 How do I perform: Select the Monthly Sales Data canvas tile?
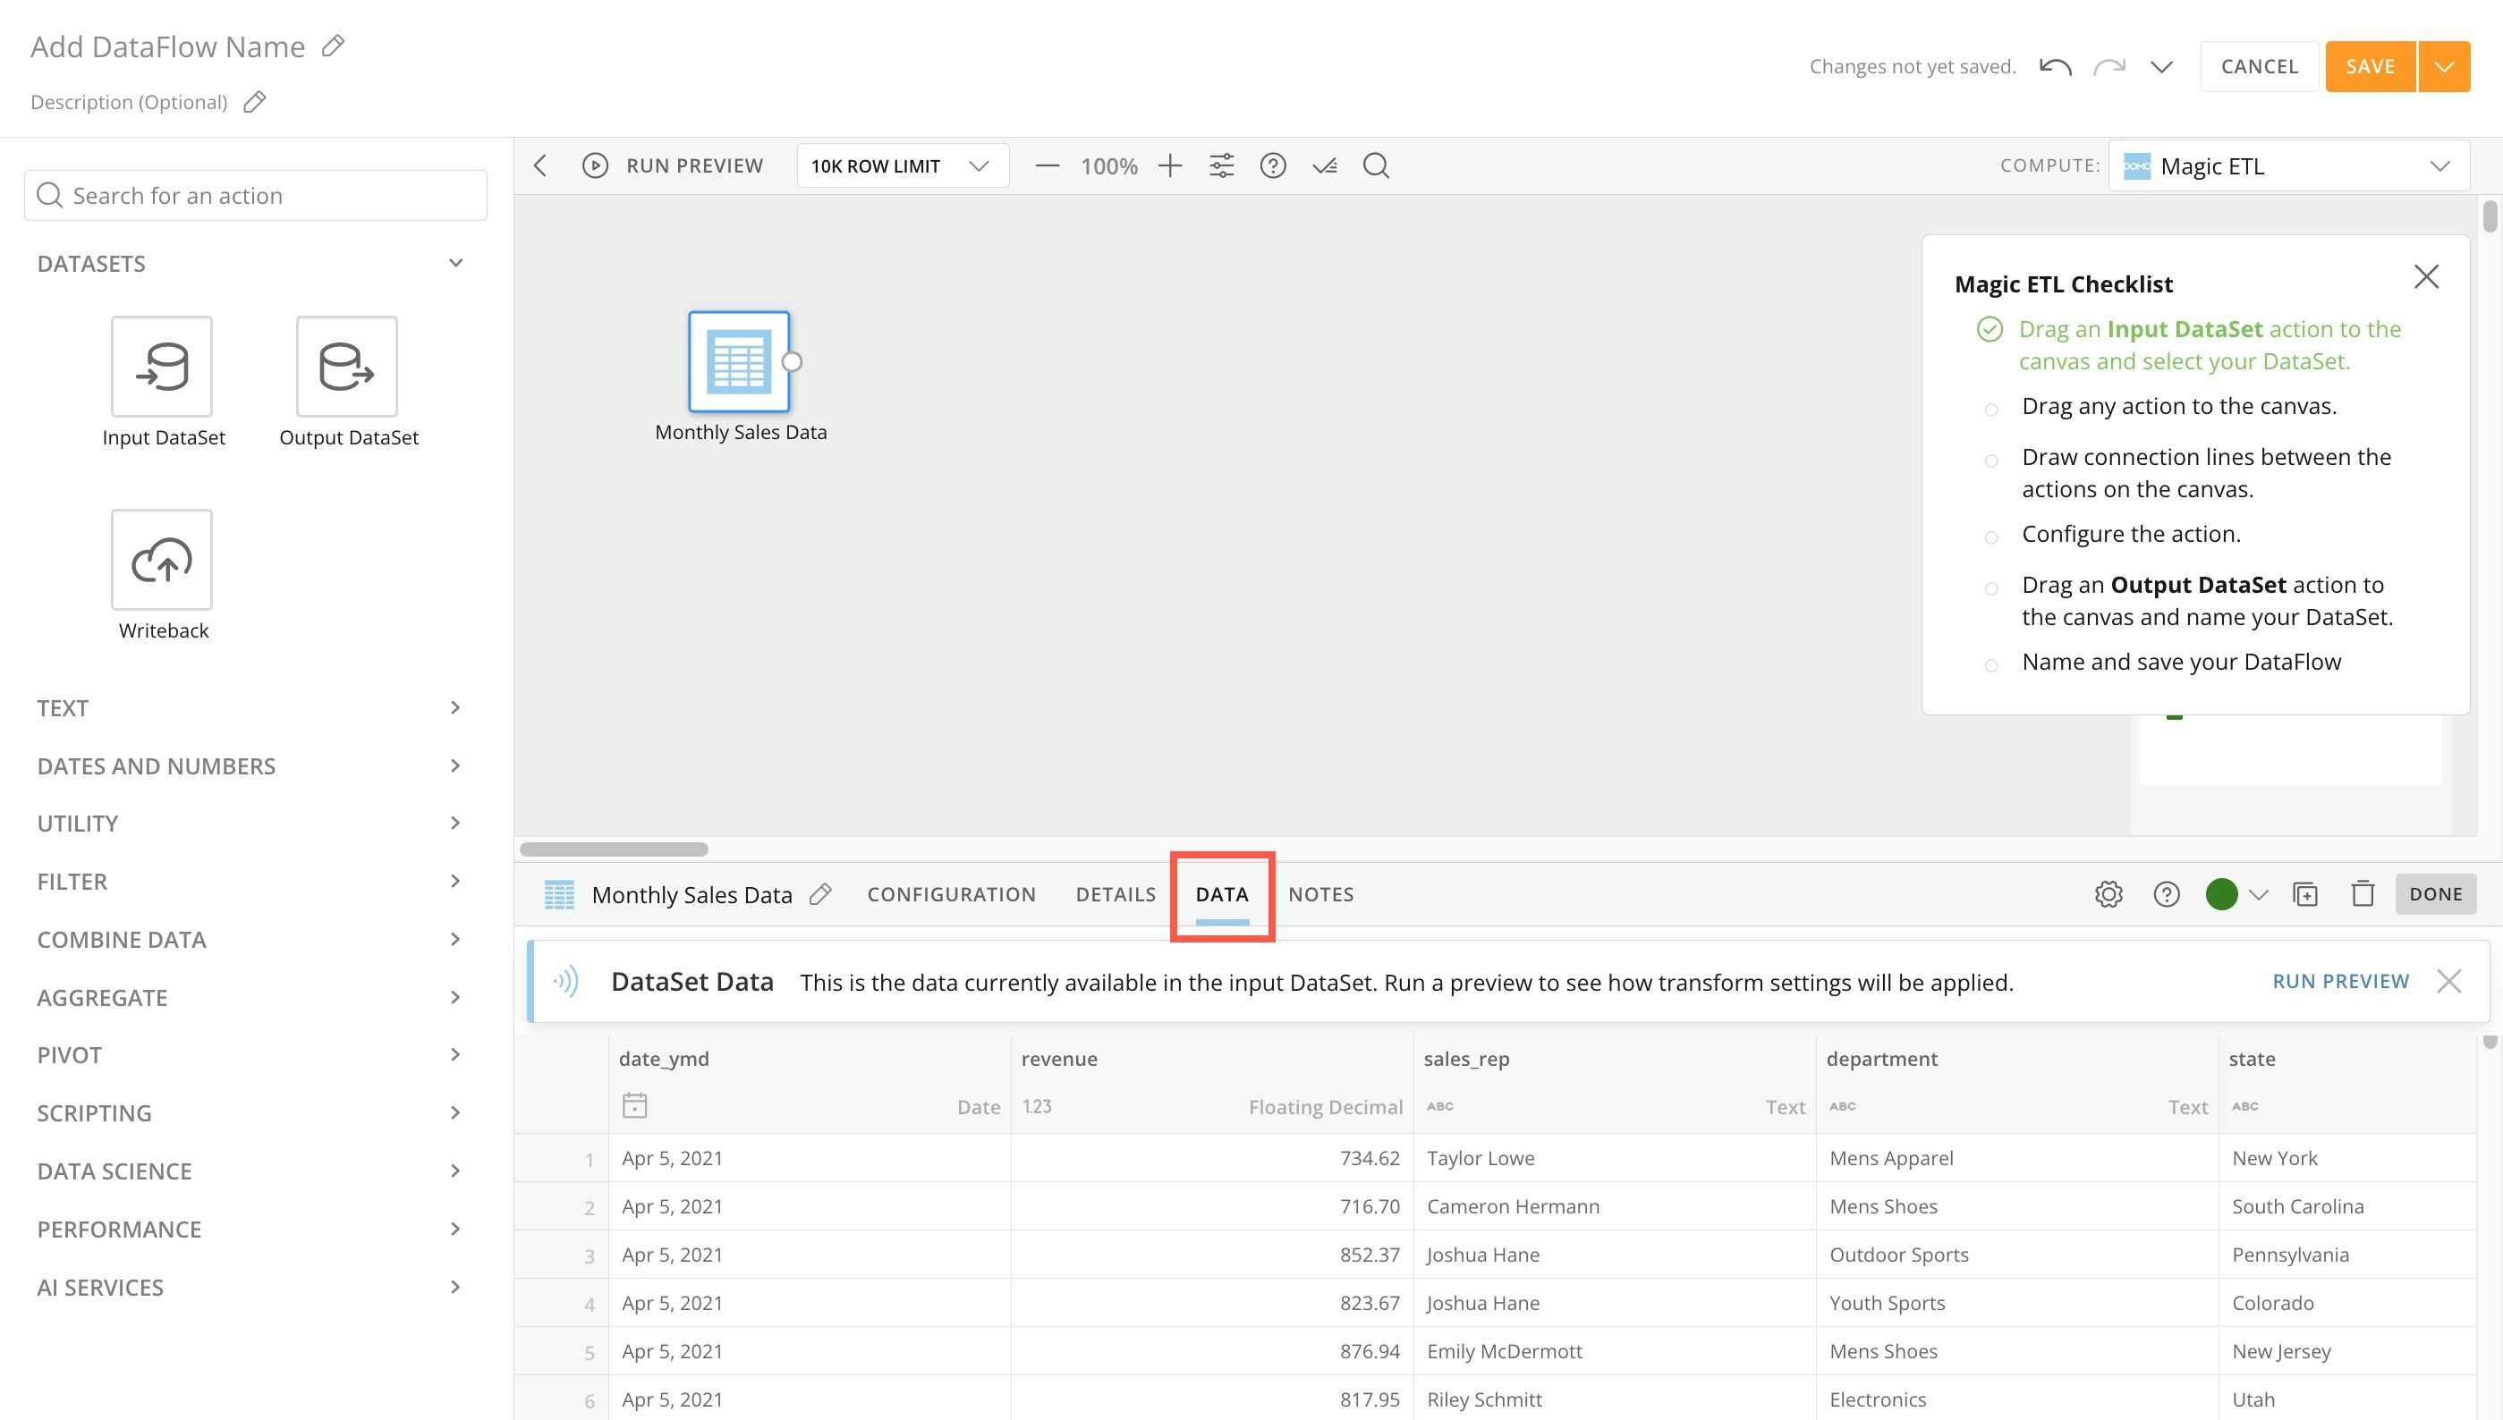click(738, 362)
